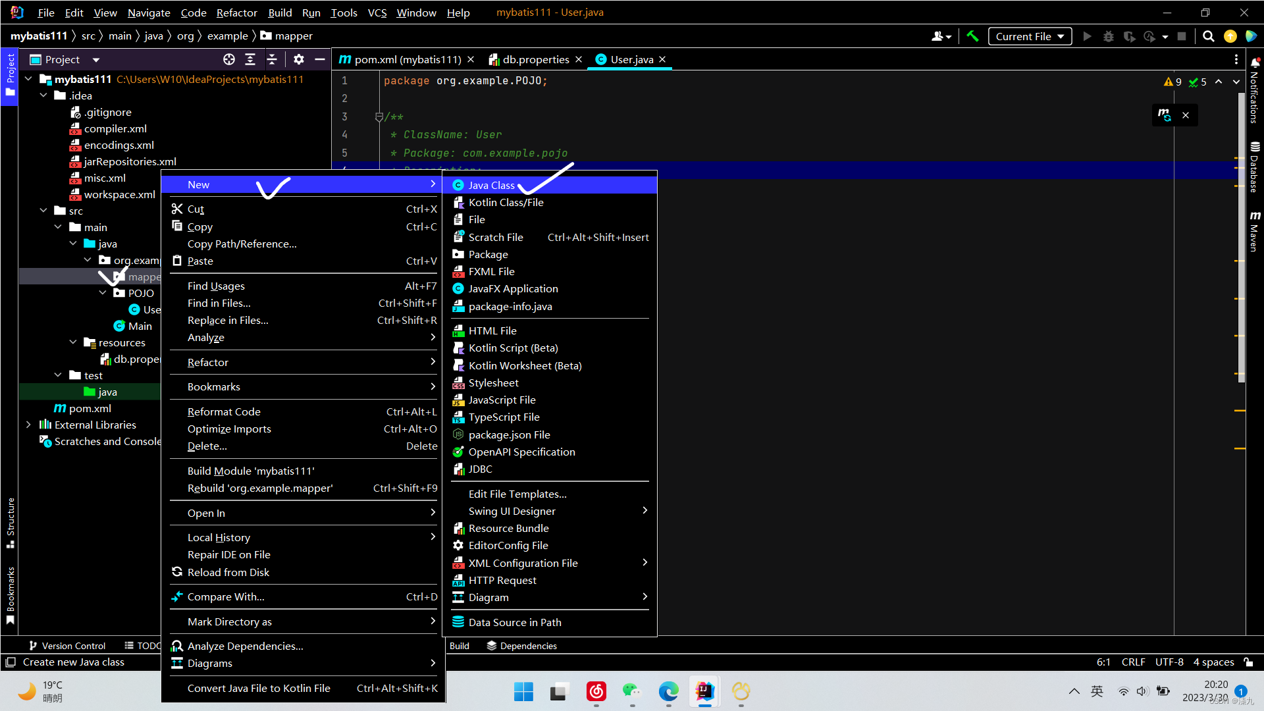1264x711 pixels.
Task: Click the editor vertical scrollbar
Action: [1241, 263]
